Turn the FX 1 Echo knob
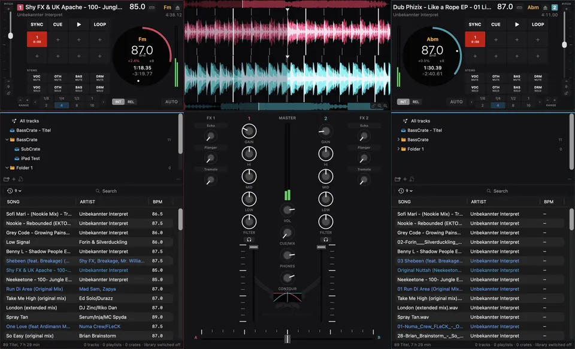The image size is (575, 349). (x=210, y=136)
